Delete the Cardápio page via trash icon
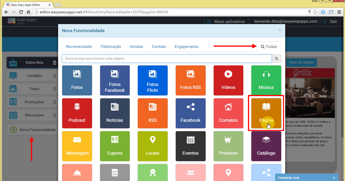 54,76
